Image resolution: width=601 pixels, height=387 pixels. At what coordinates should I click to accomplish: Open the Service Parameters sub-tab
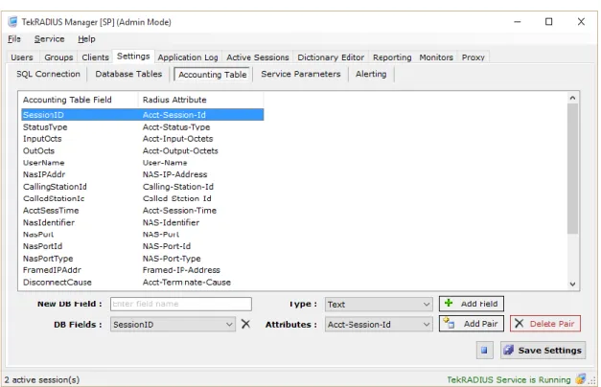301,74
